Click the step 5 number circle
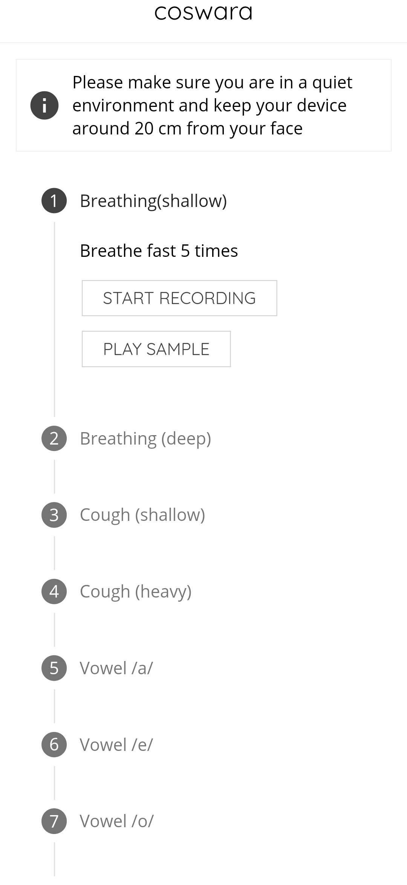The height and width of the screenshot is (885, 407). pos(54,668)
